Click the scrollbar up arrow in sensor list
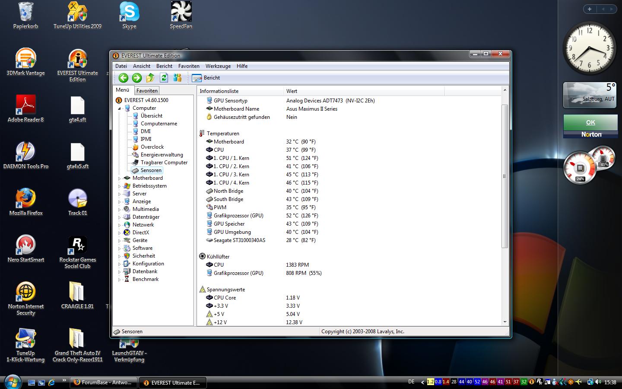The image size is (622, 389). [505, 90]
